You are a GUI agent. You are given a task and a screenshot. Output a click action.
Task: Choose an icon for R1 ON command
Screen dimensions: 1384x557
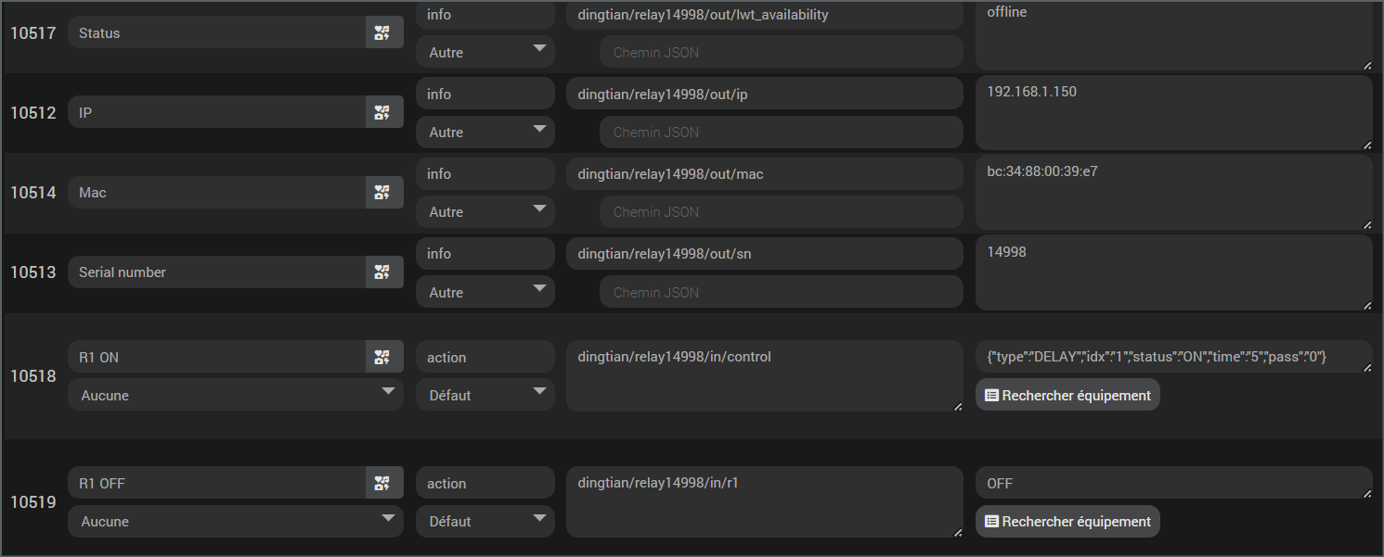coord(382,358)
